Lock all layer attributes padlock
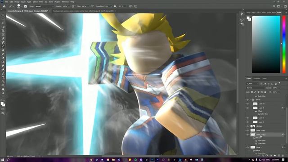 tap(265, 92)
